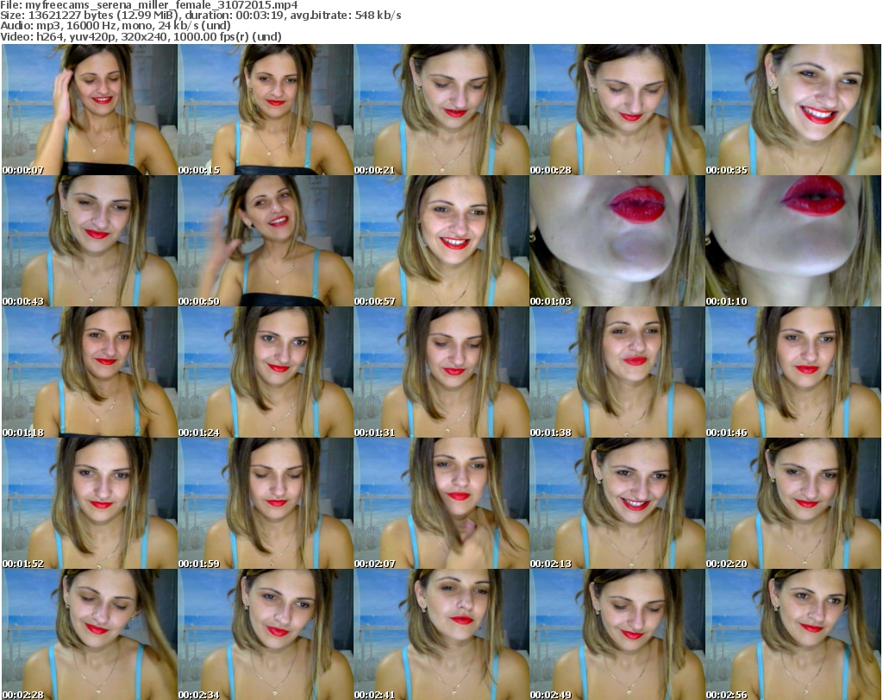
Task: Click the 'Audio: mp3, 16000 Hz' line
Action: pos(116,26)
